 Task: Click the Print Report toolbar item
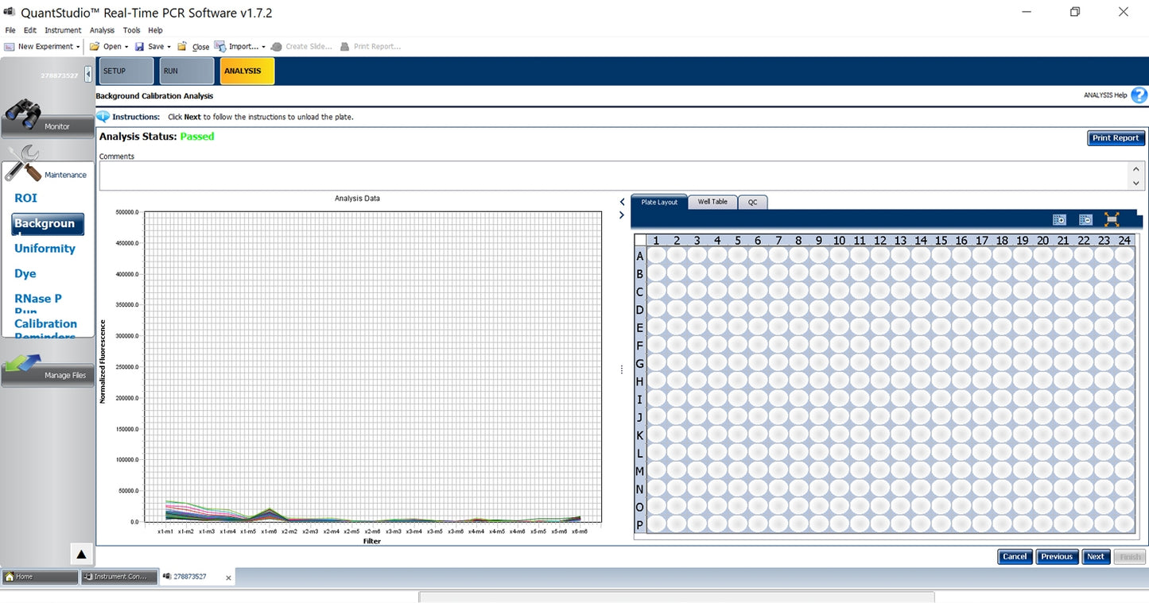[371, 47]
